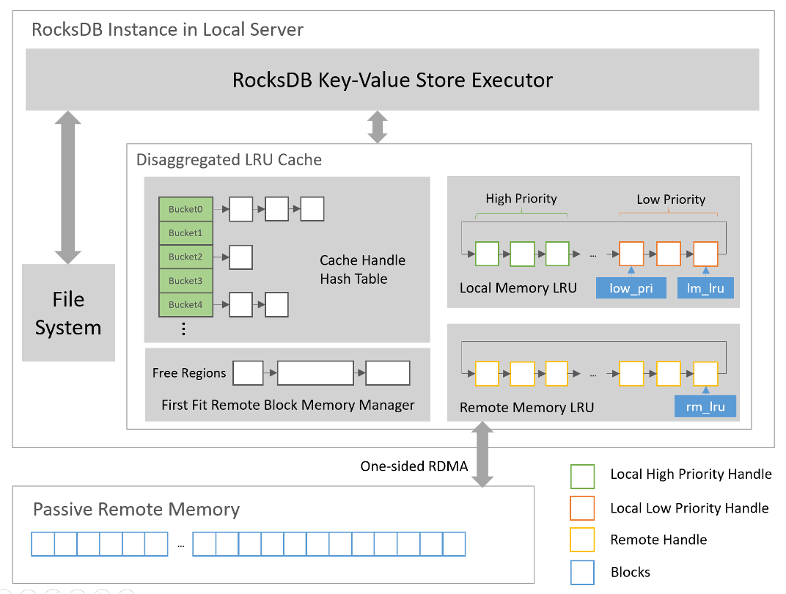Click the double arrow above File System
The width and height of the screenshot is (786, 594).
(68, 187)
